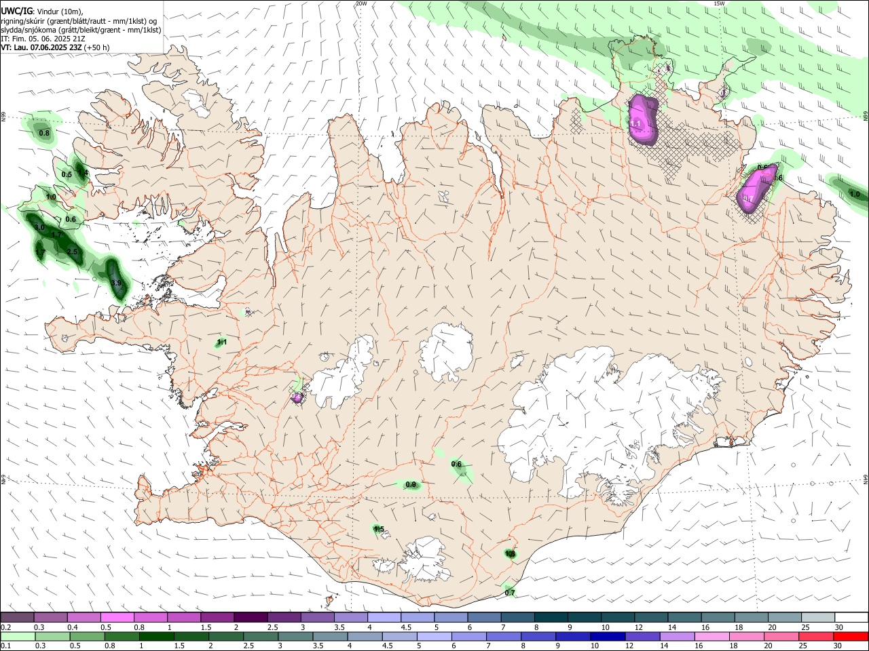
Task: Pick the dark teal 8 snow legend swatch
Action: (551, 618)
